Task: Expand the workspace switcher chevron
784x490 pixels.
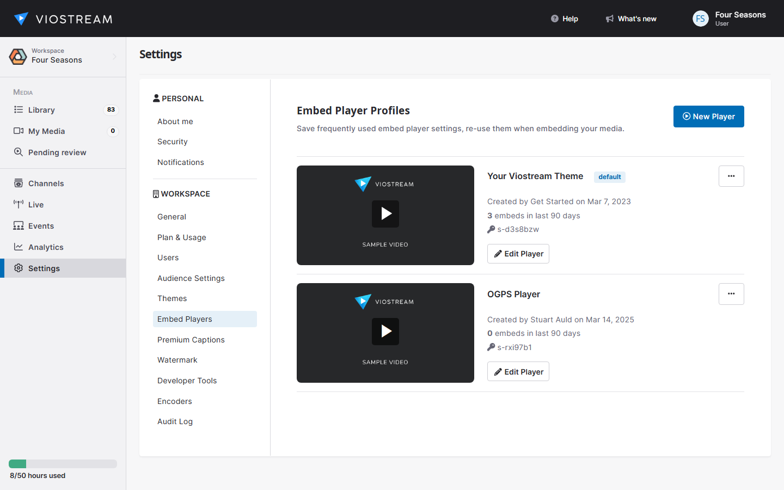Action: (x=114, y=56)
